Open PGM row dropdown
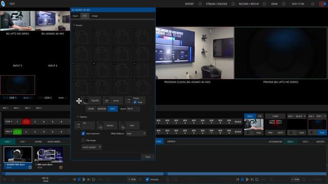Image resolution: width=328 pixels, height=184 pixels. [9, 122]
